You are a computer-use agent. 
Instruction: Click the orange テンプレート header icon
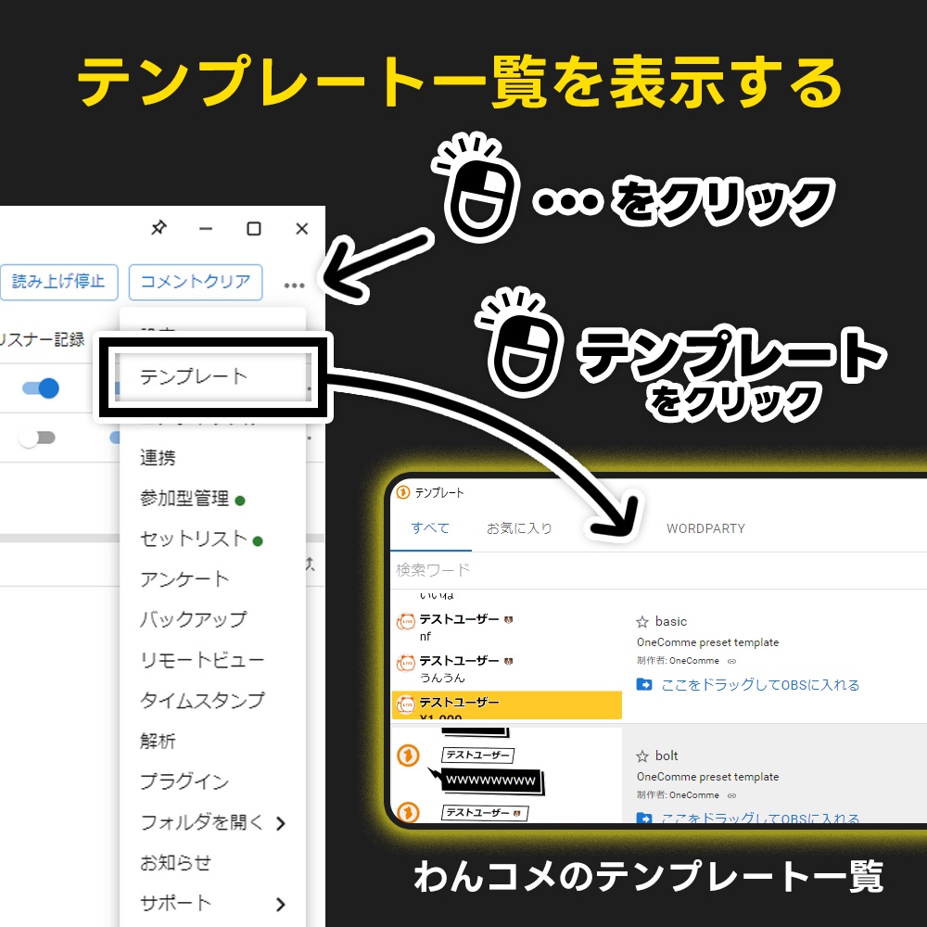click(x=402, y=493)
